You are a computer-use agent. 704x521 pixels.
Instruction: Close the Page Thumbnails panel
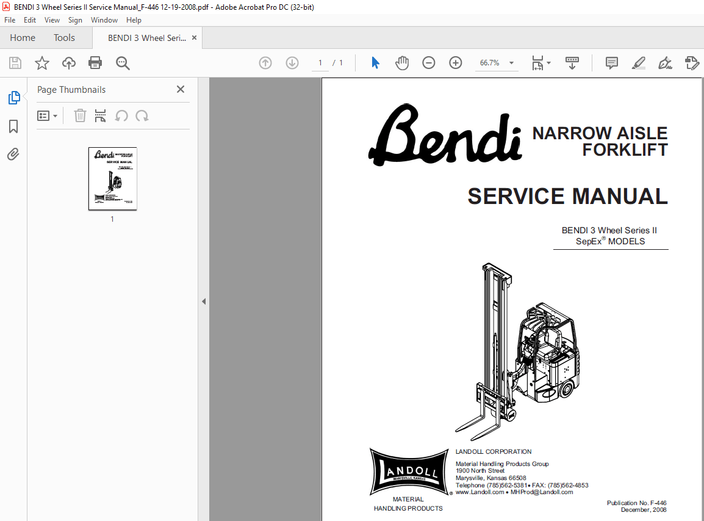coord(180,89)
